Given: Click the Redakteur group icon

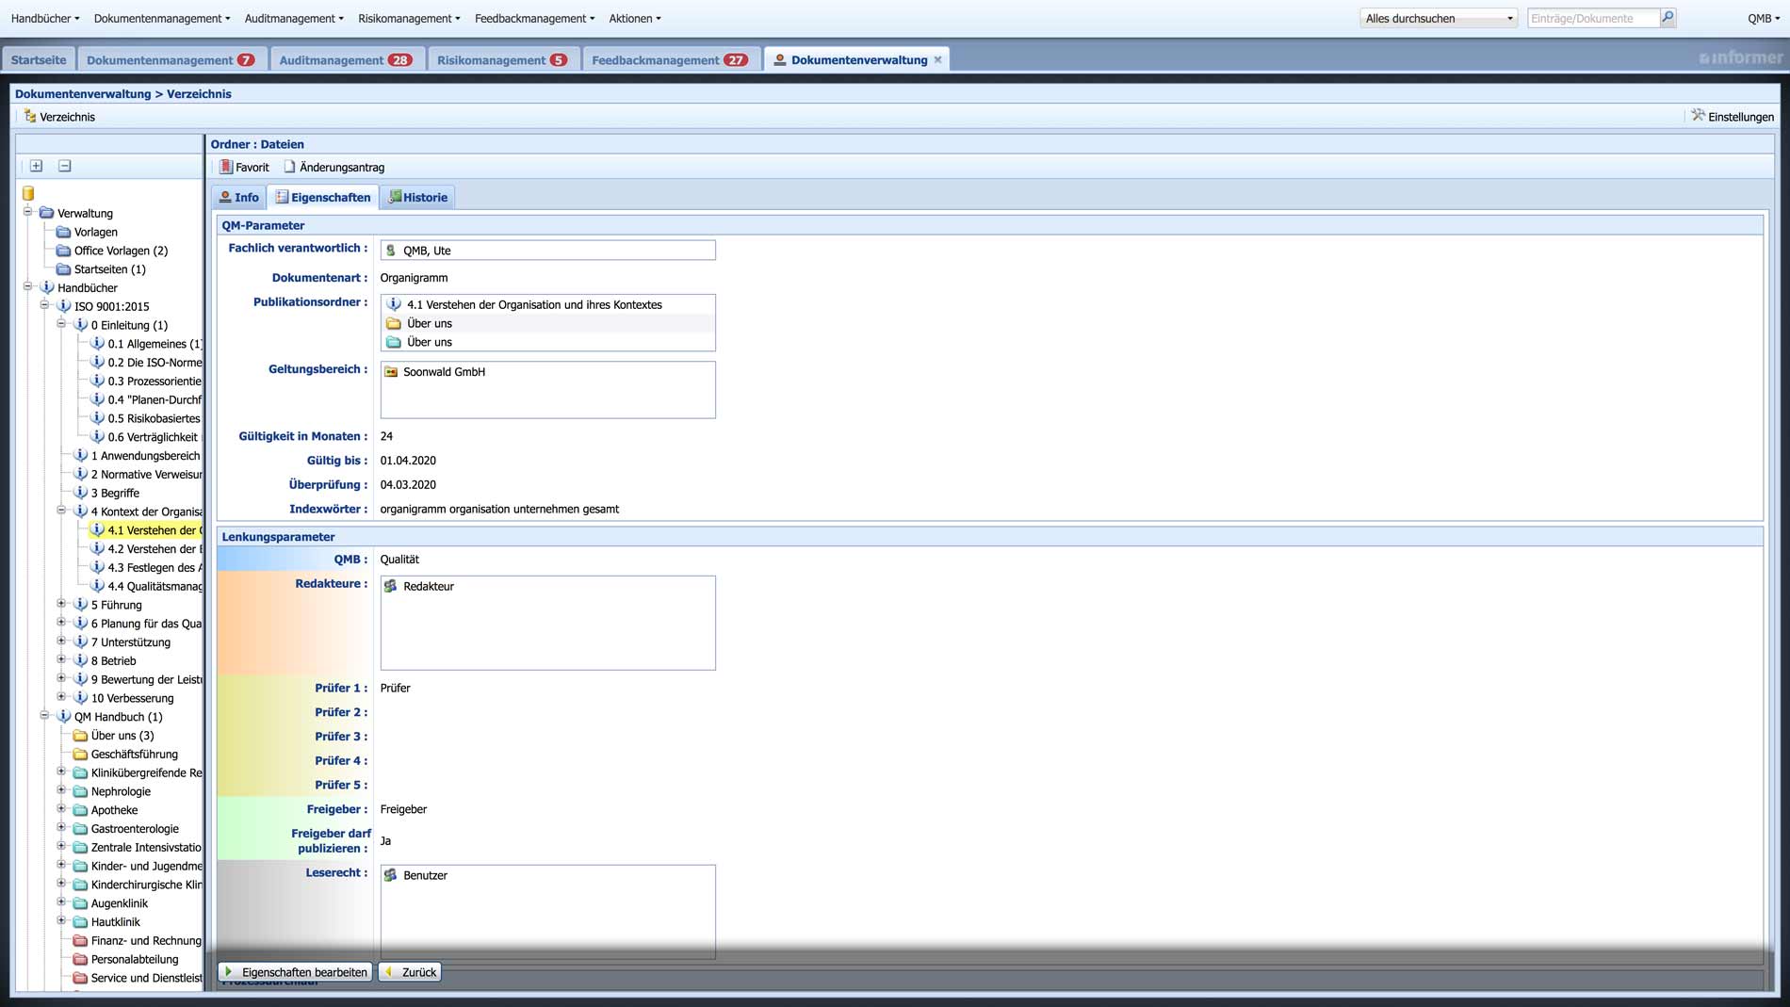Looking at the screenshot, I should tap(391, 586).
